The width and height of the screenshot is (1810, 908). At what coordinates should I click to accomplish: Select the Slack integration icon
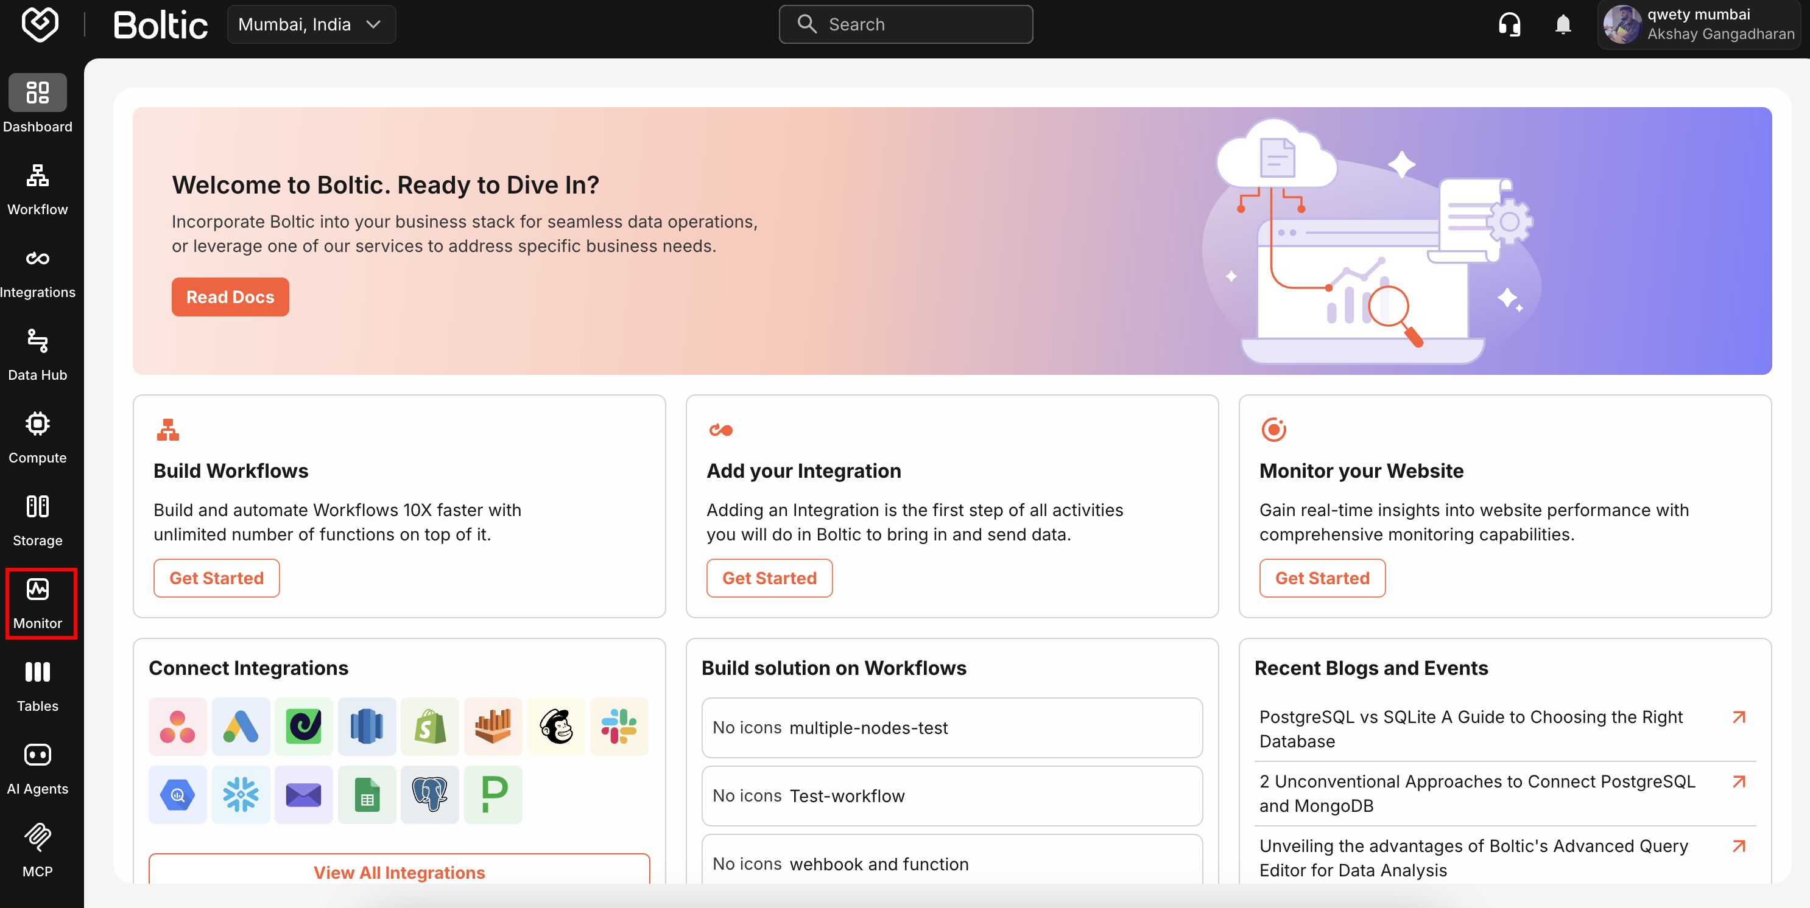618,726
